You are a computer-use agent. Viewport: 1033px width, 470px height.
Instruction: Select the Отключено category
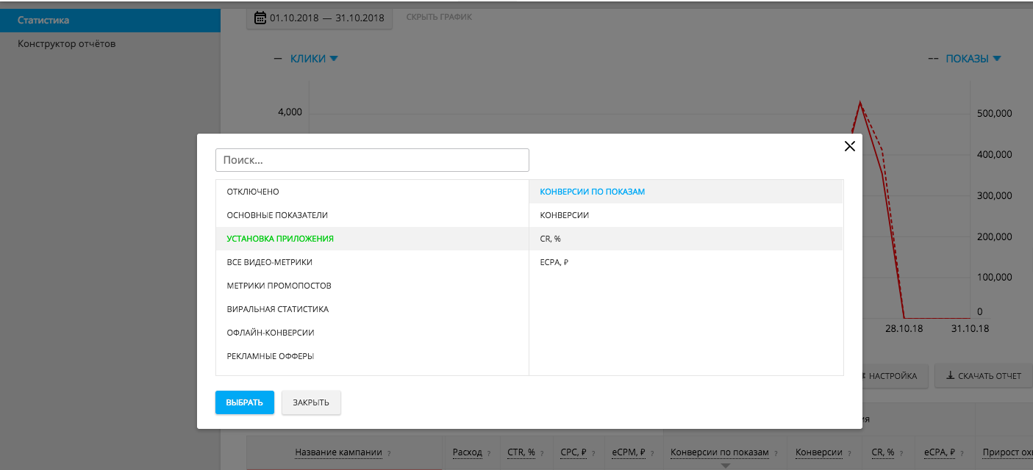tap(253, 192)
